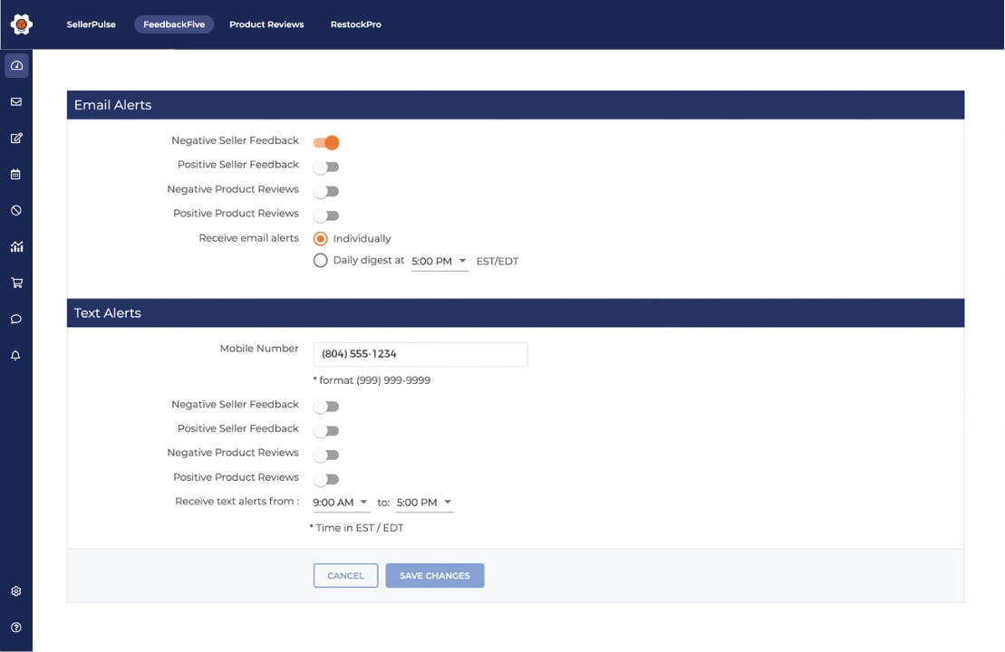Open the 9:00 AM start time dropdown
The width and height of the screenshot is (1005, 652).
tap(341, 503)
